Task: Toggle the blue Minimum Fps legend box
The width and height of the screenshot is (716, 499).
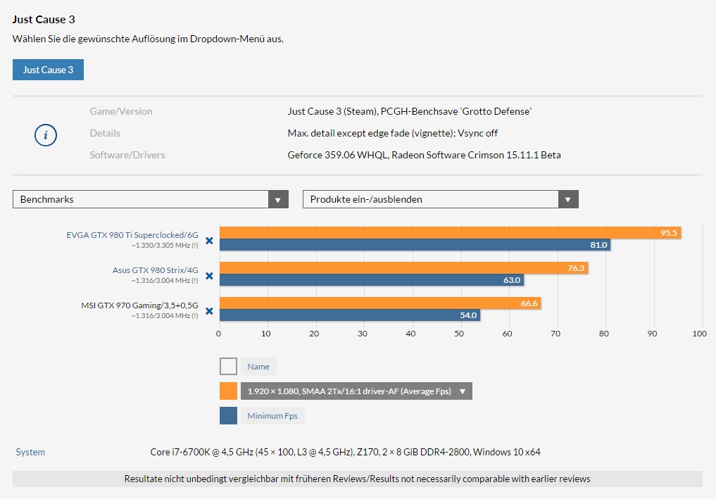Action: (228, 416)
